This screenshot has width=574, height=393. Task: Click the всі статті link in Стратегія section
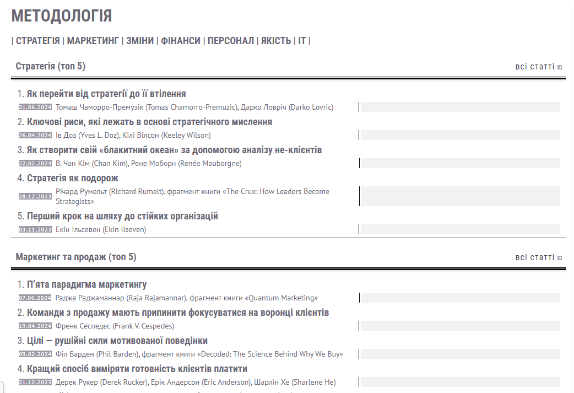click(535, 67)
